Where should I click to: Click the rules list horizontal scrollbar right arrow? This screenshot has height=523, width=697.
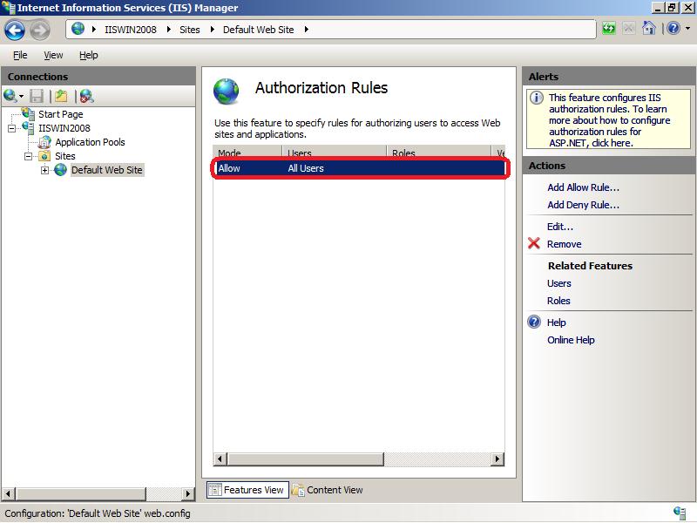(x=497, y=458)
